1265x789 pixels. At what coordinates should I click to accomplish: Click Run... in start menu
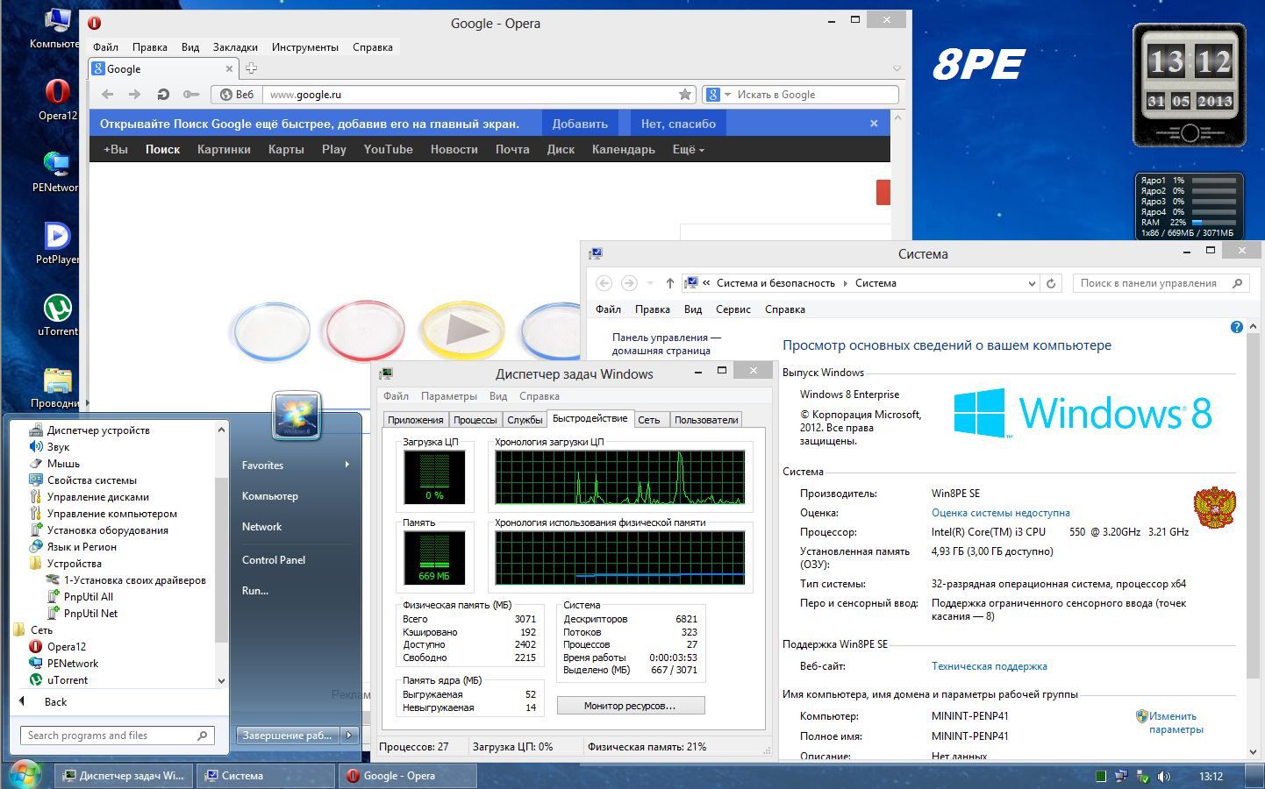255,591
